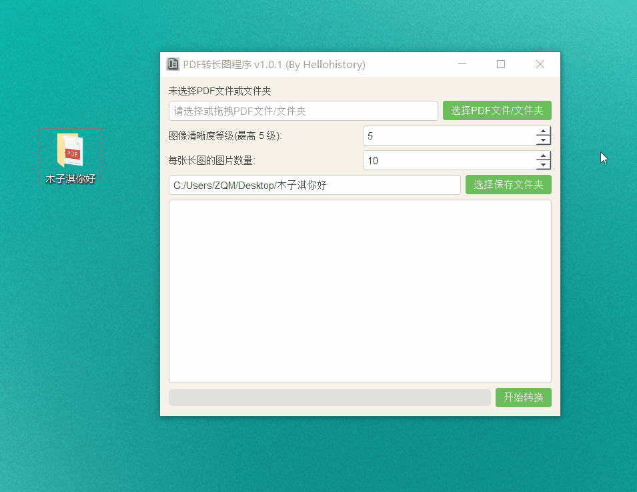Minimize the PDF转长图程序 window
Viewport: 637px width, 492px height.
tap(462, 63)
